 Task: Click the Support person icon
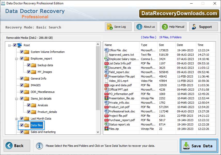point(194,27)
